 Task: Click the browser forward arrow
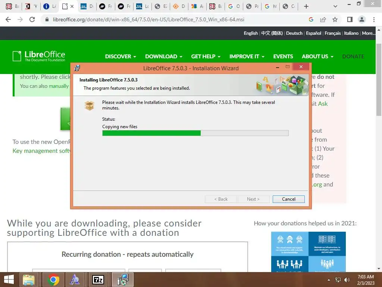coord(20,19)
